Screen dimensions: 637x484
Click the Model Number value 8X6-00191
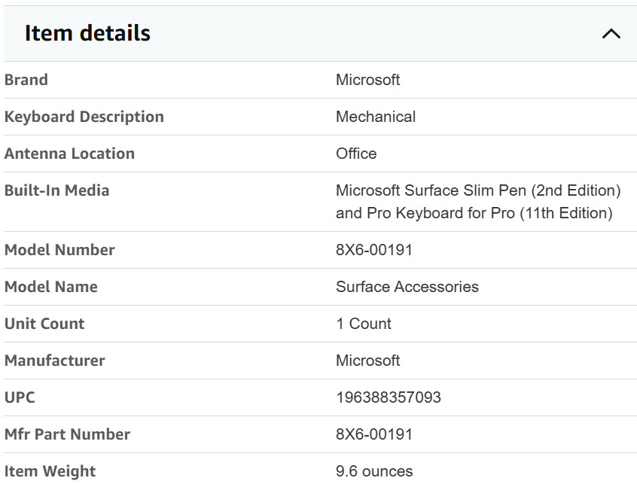click(374, 250)
